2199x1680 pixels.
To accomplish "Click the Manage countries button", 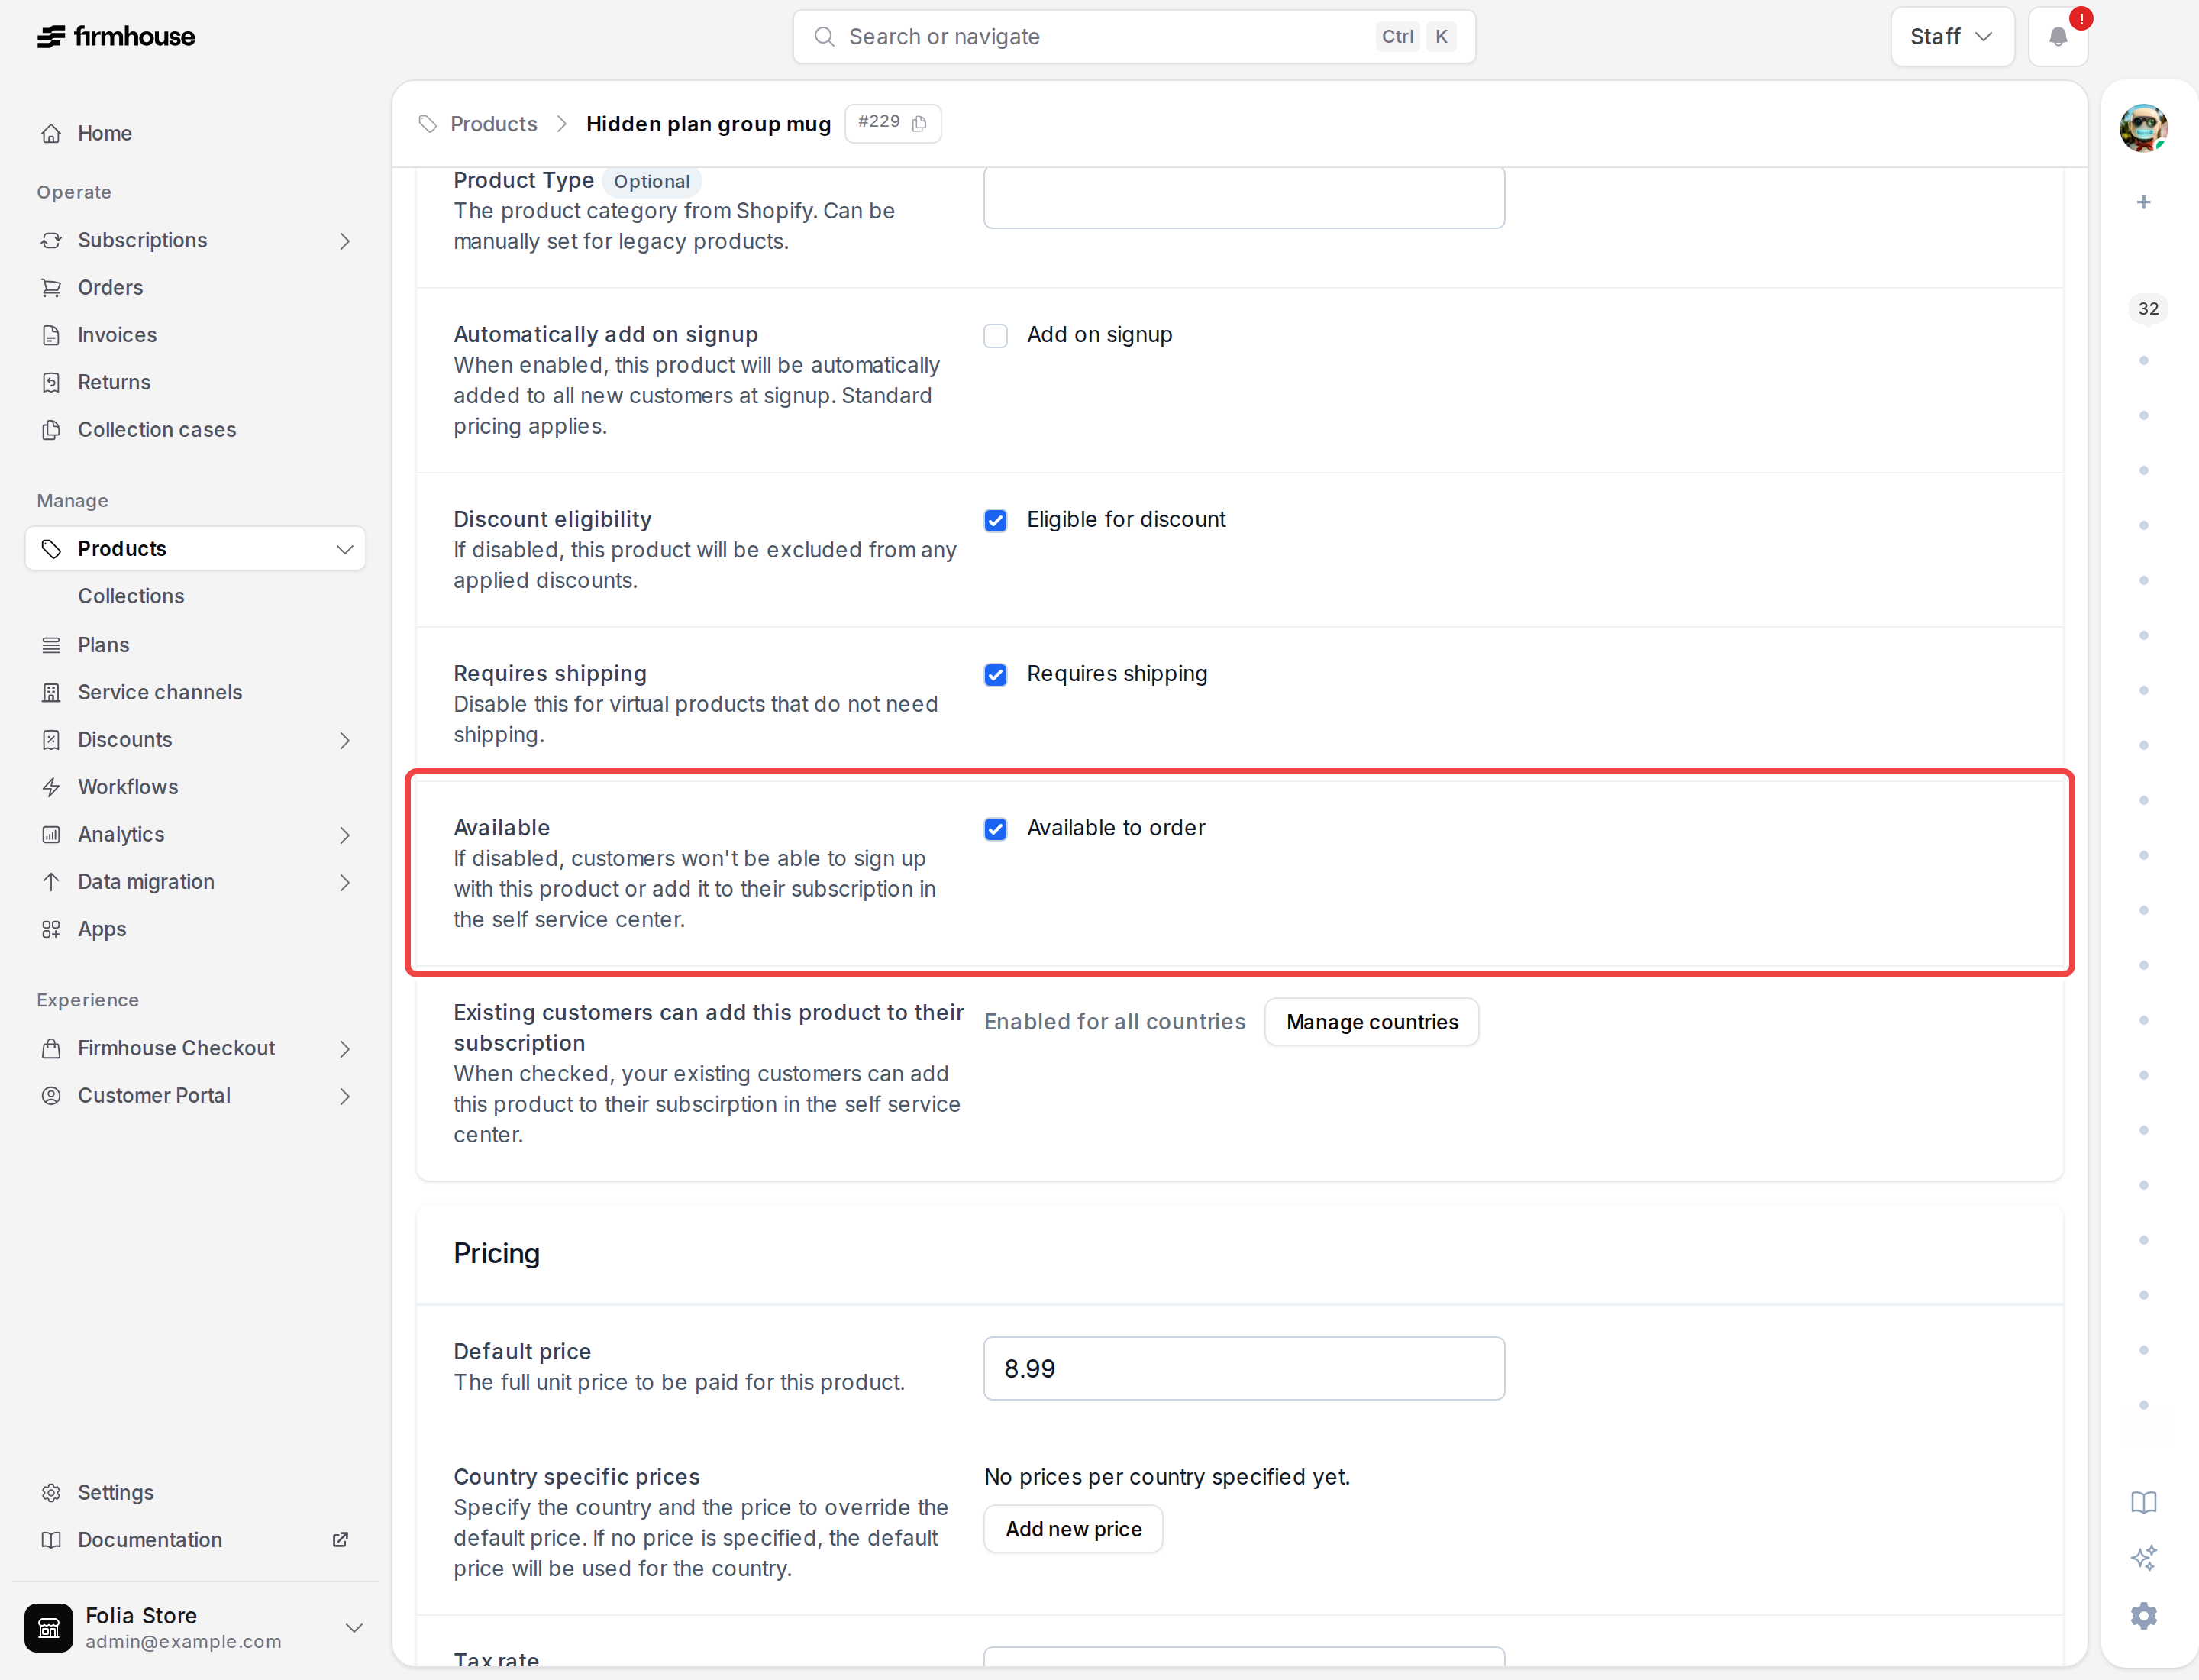I will tap(1371, 1022).
